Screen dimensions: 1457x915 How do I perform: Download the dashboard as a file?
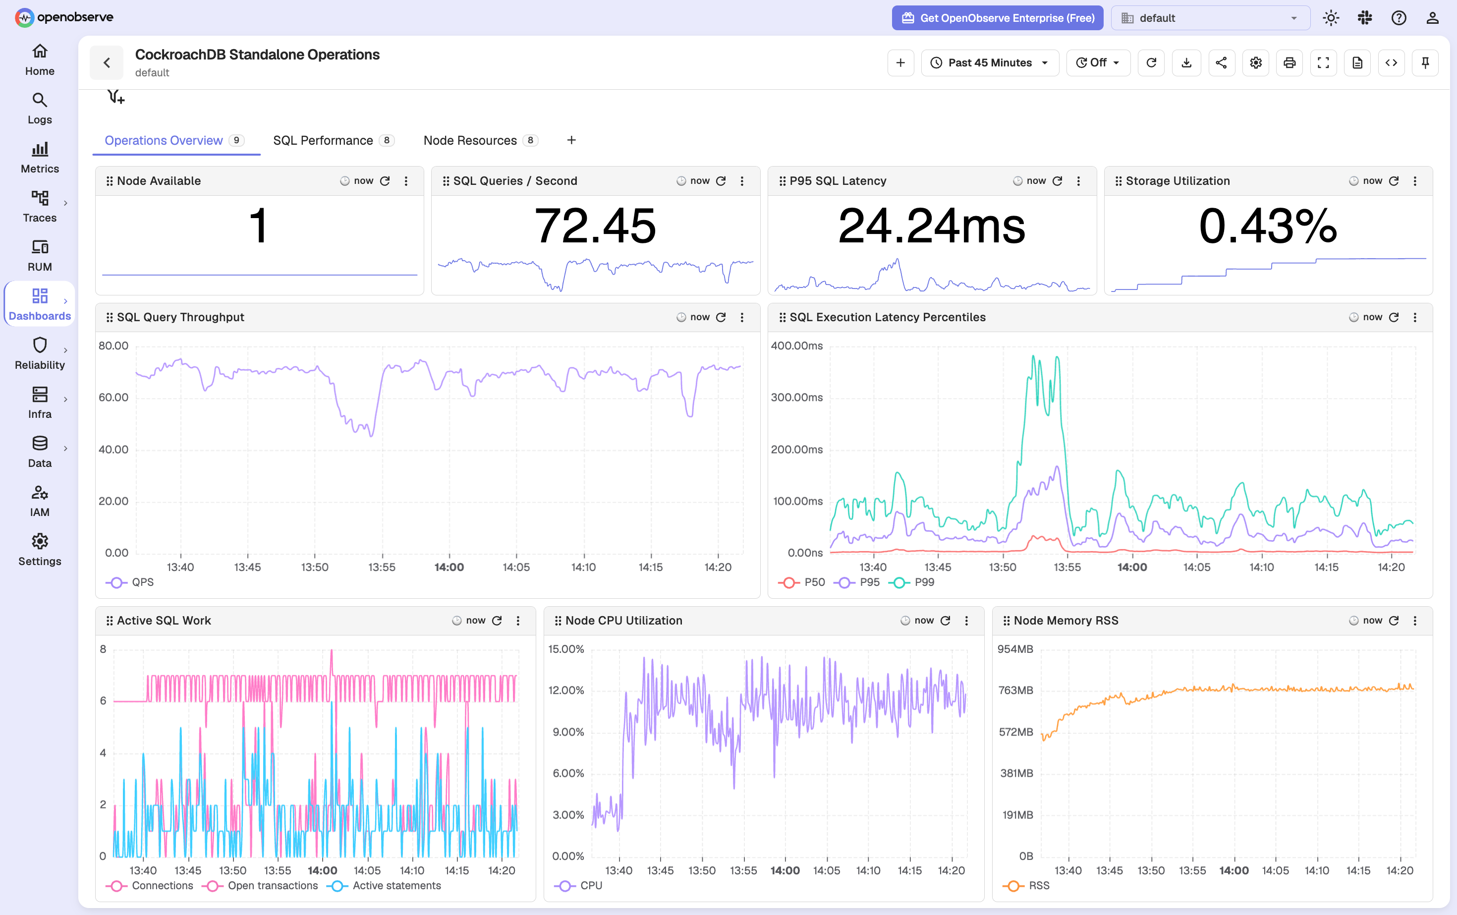pyautogui.click(x=1186, y=62)
